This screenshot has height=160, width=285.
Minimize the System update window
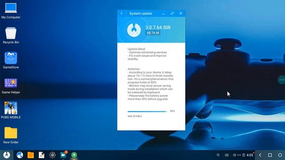(x=163, y=13)
